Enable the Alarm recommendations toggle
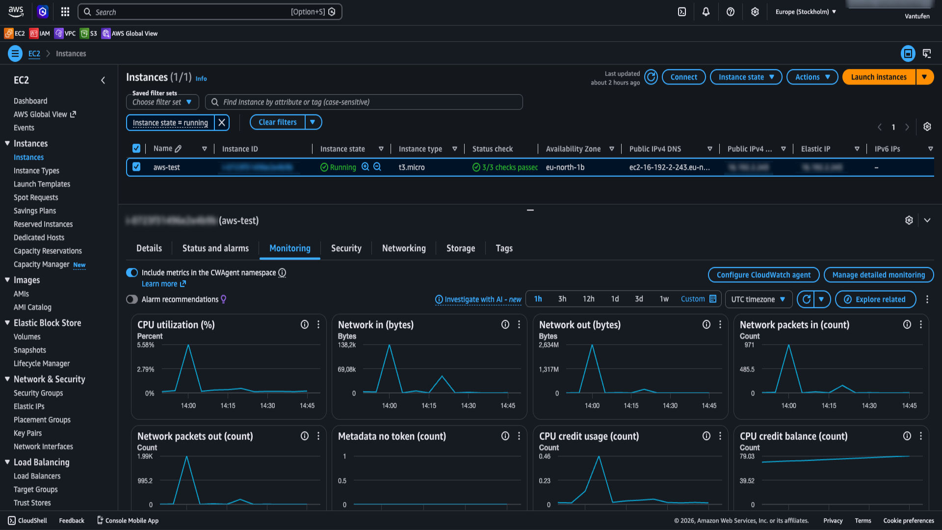The width and height of the screenshot is (942, 530). coord(132,299)
